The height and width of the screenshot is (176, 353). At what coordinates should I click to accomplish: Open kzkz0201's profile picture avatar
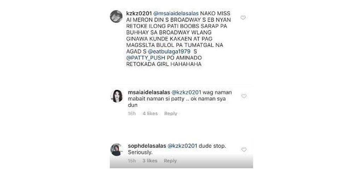116,17
